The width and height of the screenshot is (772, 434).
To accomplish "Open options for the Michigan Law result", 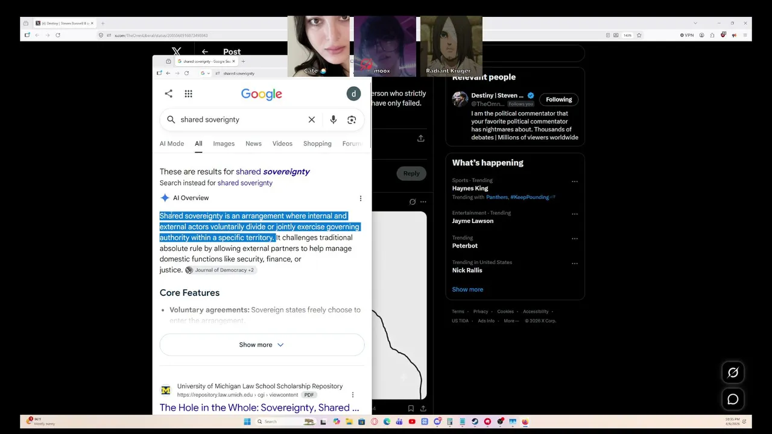I will point(353,395).
